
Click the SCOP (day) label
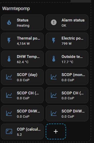[27, 75]
